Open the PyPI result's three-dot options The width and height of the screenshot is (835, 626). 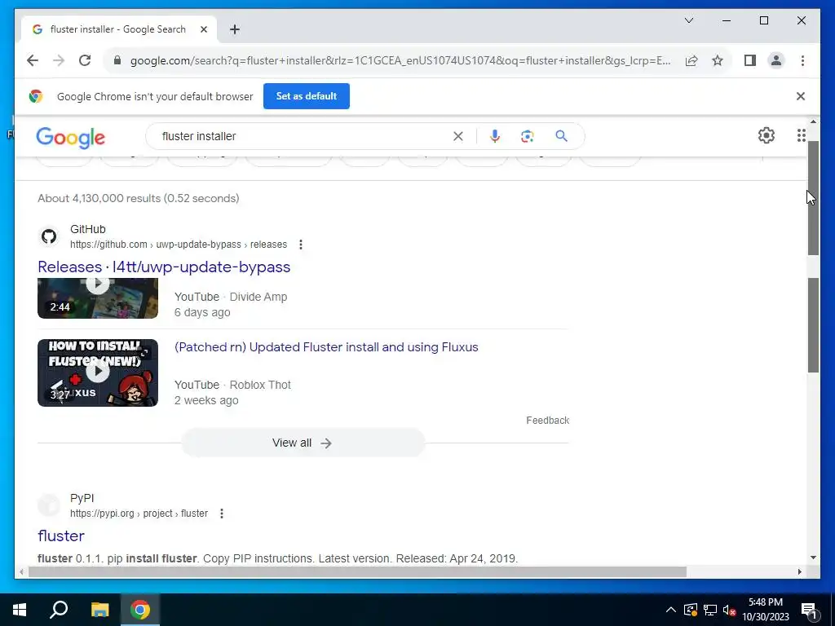pyautogui.click(x=222, y=514)
